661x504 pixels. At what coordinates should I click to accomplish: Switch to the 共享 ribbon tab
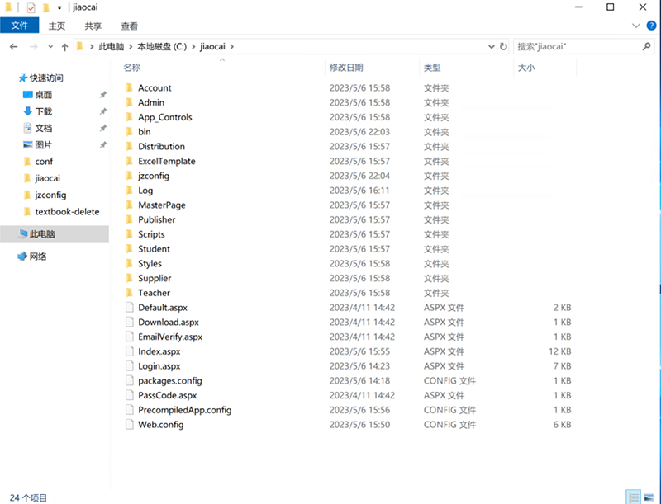pos(93,26)
